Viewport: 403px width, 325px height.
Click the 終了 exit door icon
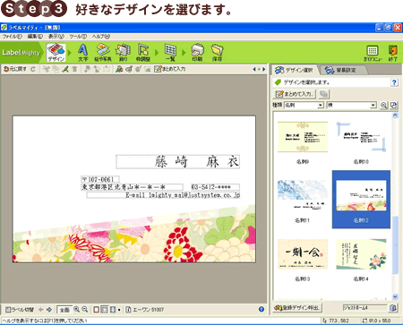[x=393, y=53]
